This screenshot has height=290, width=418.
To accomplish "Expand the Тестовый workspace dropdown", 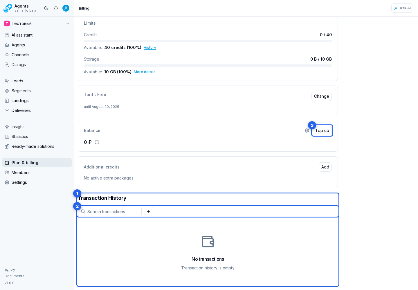I will 37,23.
